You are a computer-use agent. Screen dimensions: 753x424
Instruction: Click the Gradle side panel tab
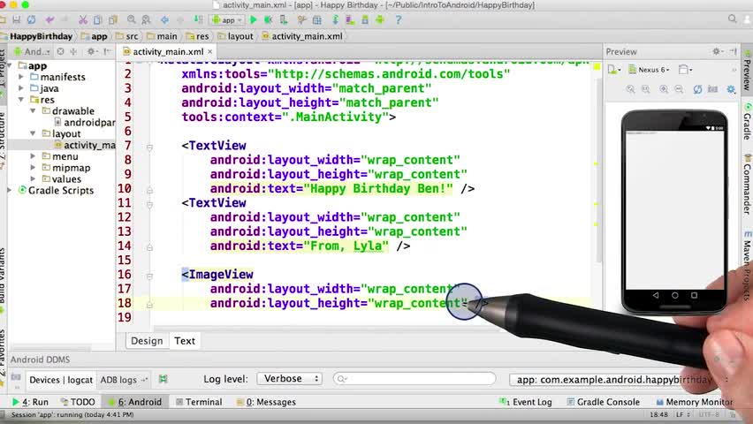747,121
